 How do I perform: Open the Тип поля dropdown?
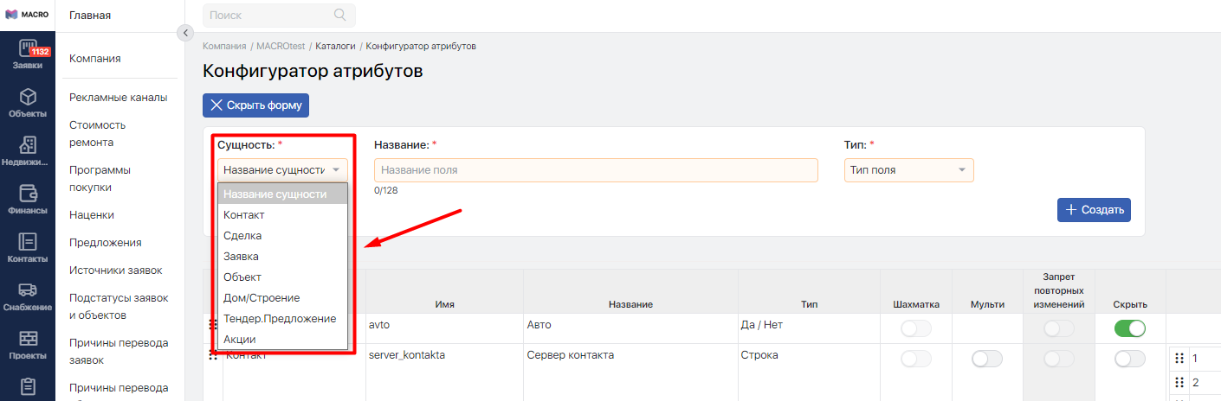point(908,170)
